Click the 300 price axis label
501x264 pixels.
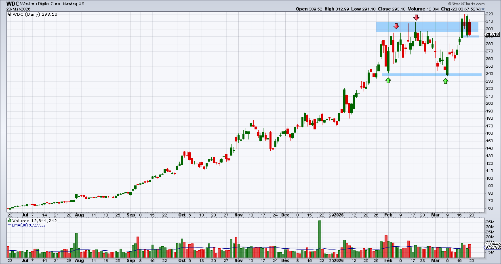pyautogui.click(x=490, y=29)
